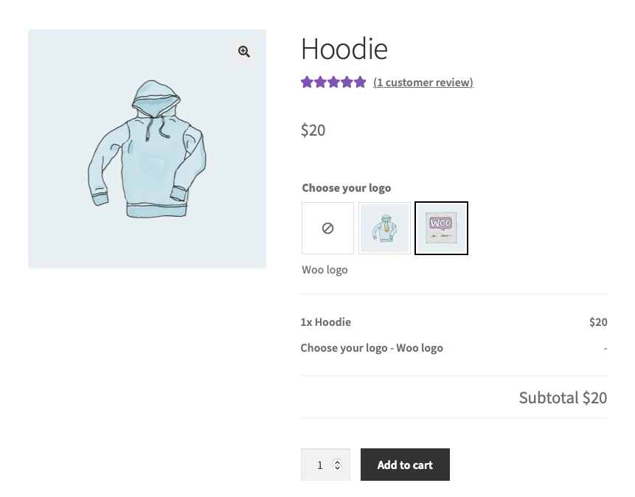This screenshot has width=635, height=497.
Task: Increase quantity with the stepper up arrow
Action: coord(338,462)
